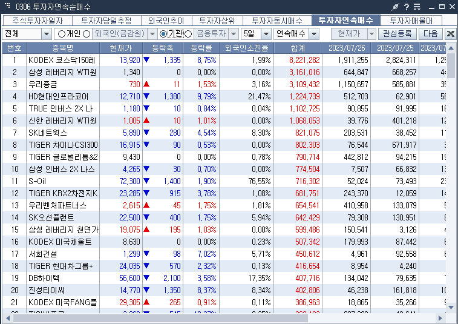Click the blue down triangle in the S-Oil row

(146, 181)
